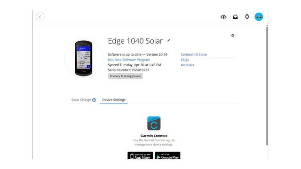Switch to the Solar Charge tab

click(x=81, y=100)
